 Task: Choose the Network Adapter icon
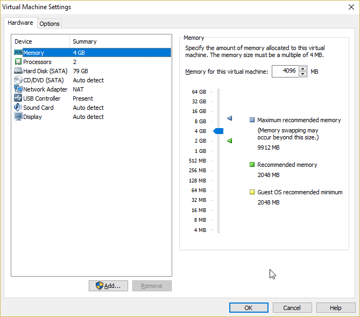coord(18,89)
